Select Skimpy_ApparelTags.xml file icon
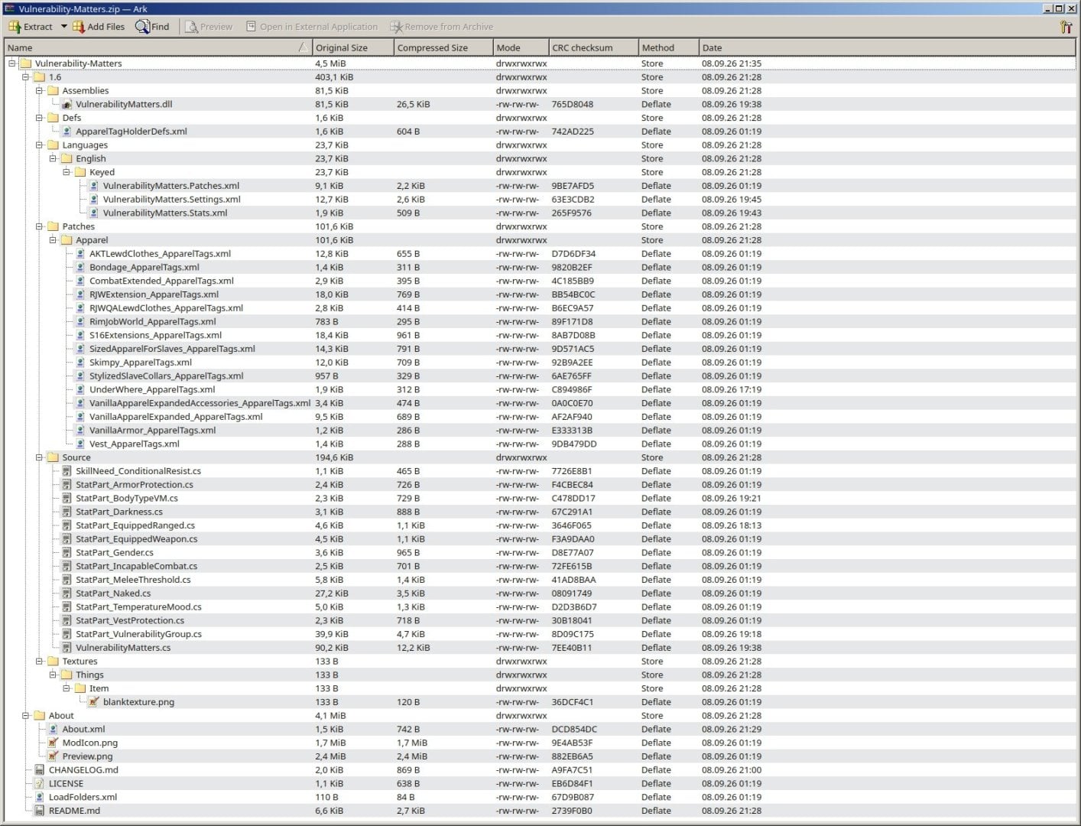This screenshot has height=826, width=1081. click(x=80, y=363)
